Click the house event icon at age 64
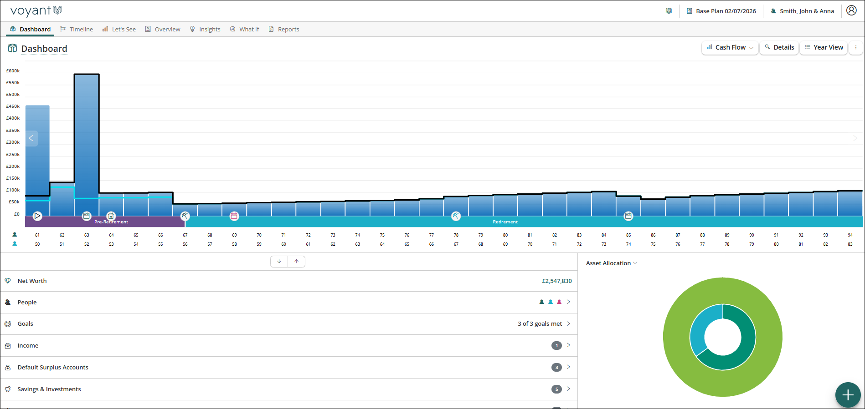The image size is (865, 409). 111,216
